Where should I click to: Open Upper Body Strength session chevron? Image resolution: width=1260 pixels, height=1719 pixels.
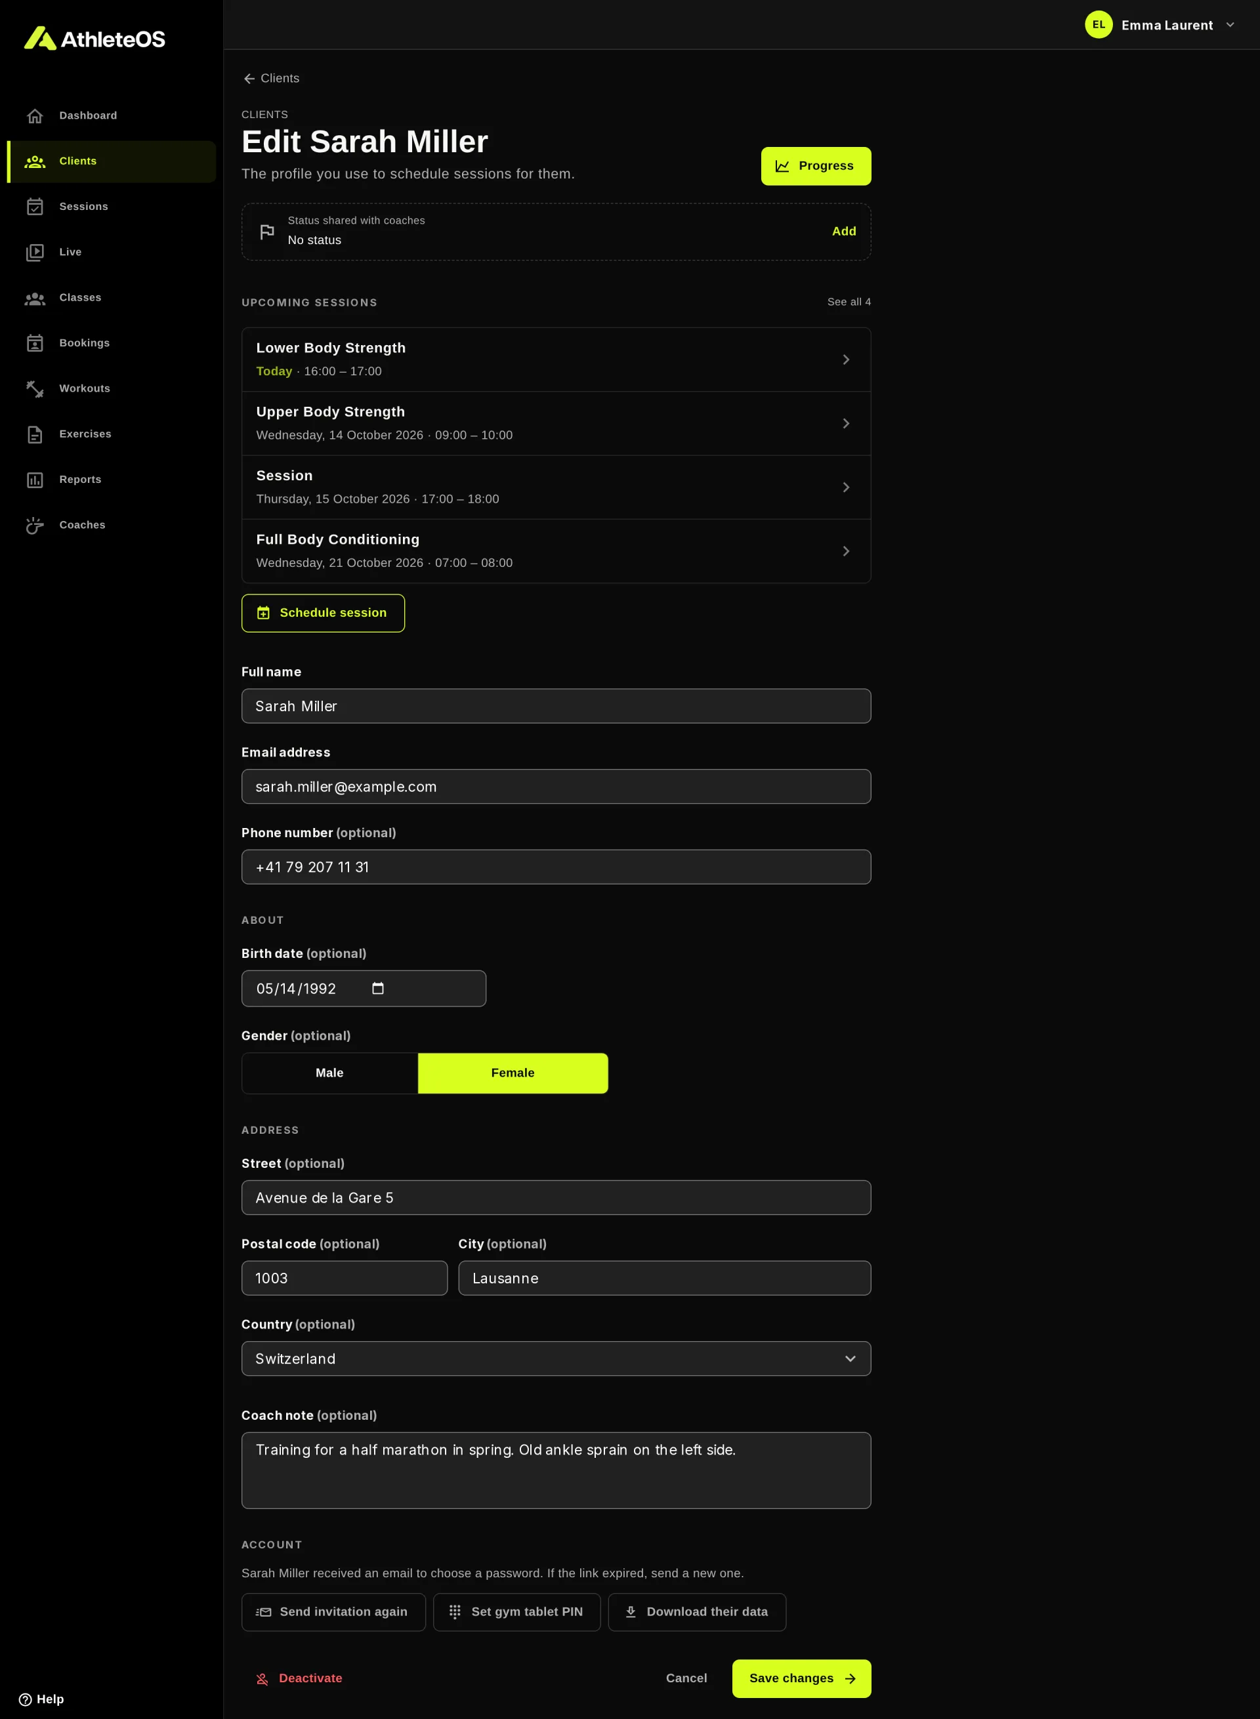tap(846, 423)
